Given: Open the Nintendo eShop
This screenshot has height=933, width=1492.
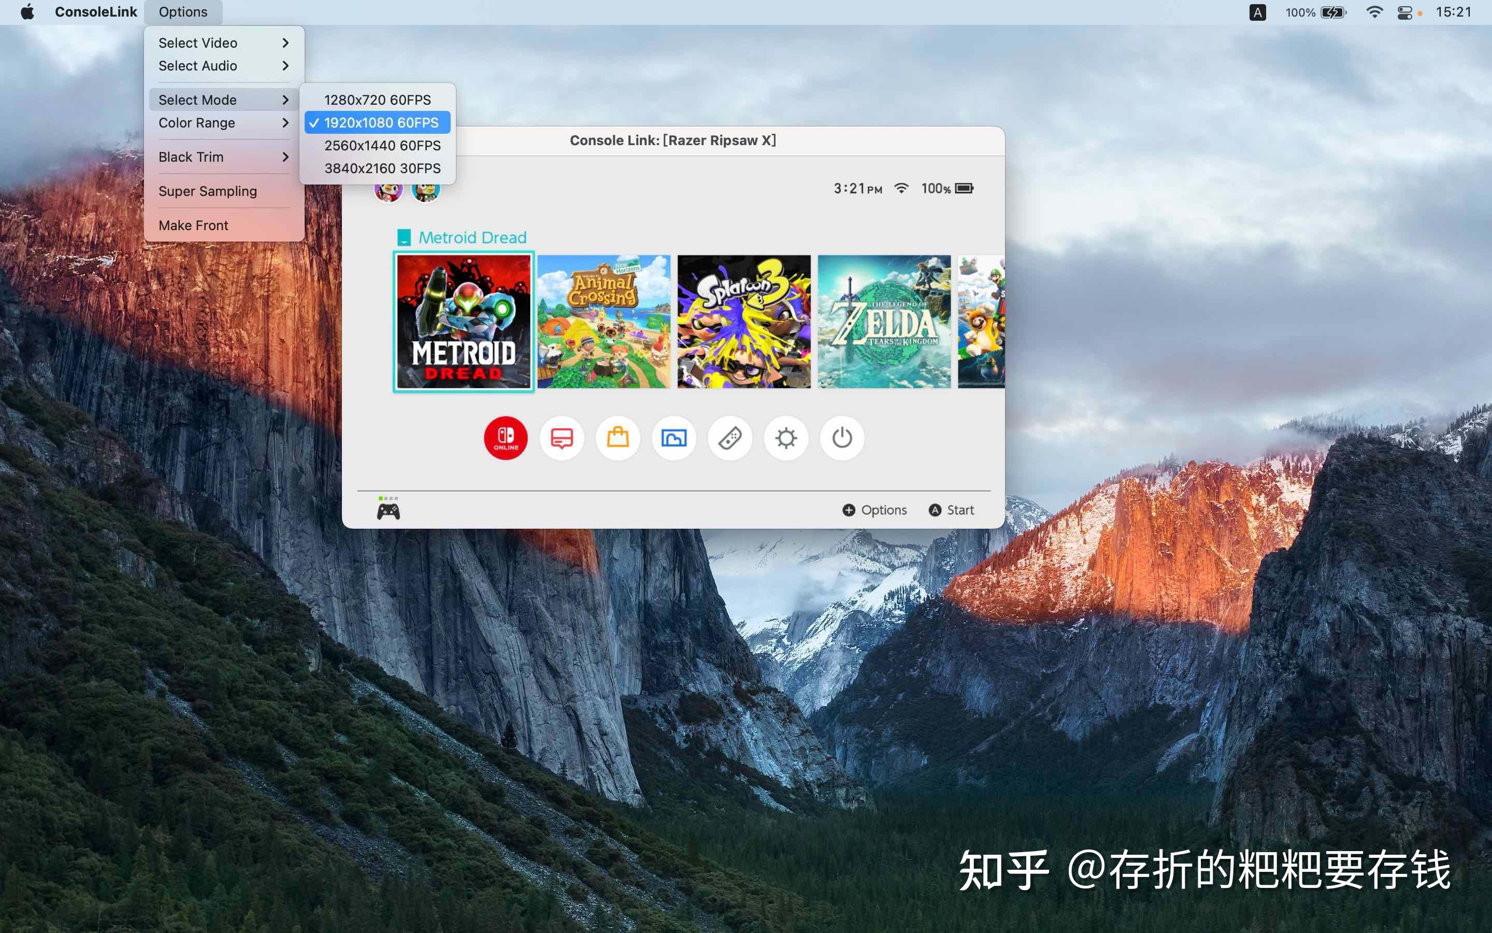Looking at the screenshot, I should (x=617, y=438).
